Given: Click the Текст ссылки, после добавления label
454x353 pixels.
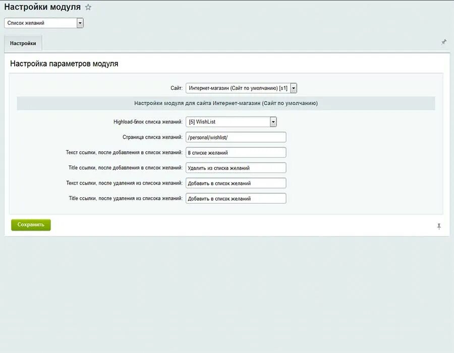Looking at the screenshot, I should [x=124, y=152].
